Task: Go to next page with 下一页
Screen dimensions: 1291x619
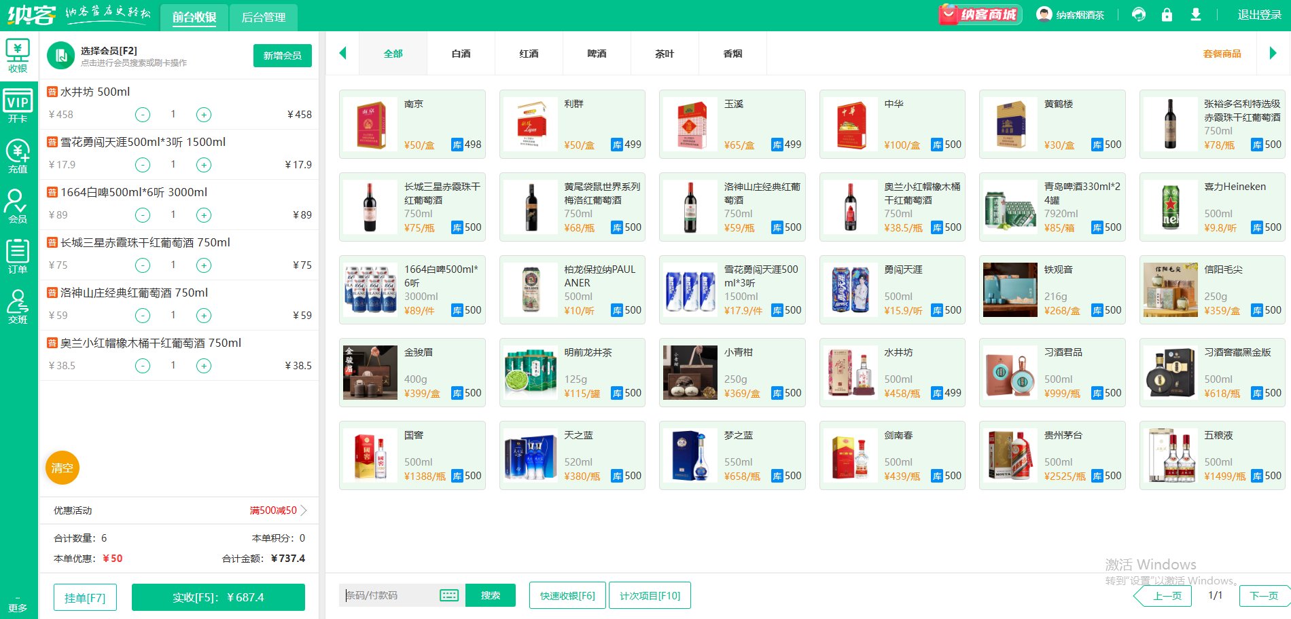Action: coord(1264,596)
